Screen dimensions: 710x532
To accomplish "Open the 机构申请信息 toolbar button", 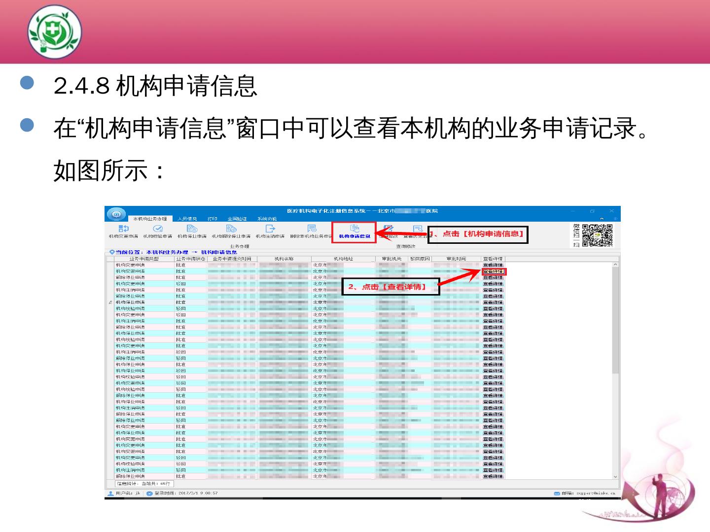I will tap(355, 232).
